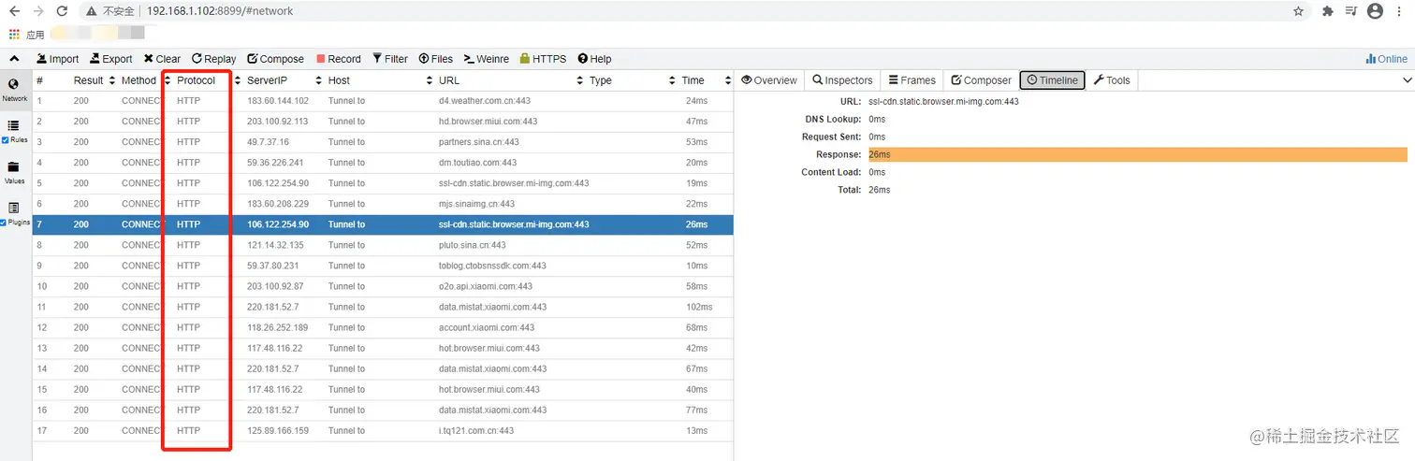Screen dimensions: 1415x461
Task: Click server IP 125.89.166.159
Action: tap(278, 431)
